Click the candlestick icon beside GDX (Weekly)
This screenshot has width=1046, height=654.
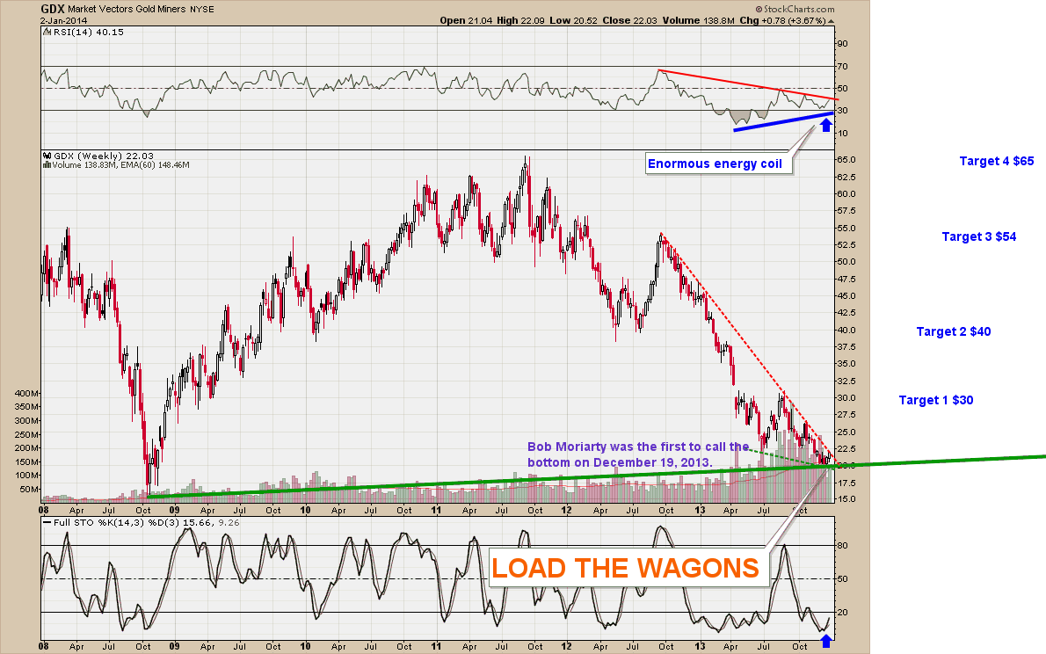tap(47, 156)
